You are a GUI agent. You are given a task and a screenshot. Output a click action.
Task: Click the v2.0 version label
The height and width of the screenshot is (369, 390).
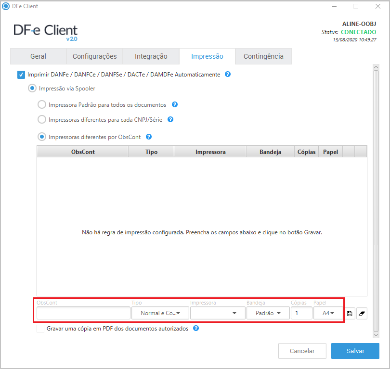pos(72,39)
